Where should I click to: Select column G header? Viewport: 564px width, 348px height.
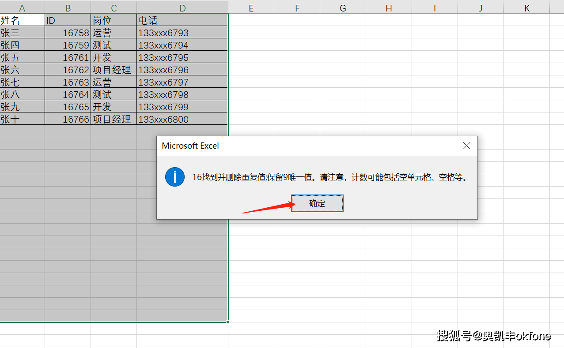pyautogui.click(x=343, y=8)
